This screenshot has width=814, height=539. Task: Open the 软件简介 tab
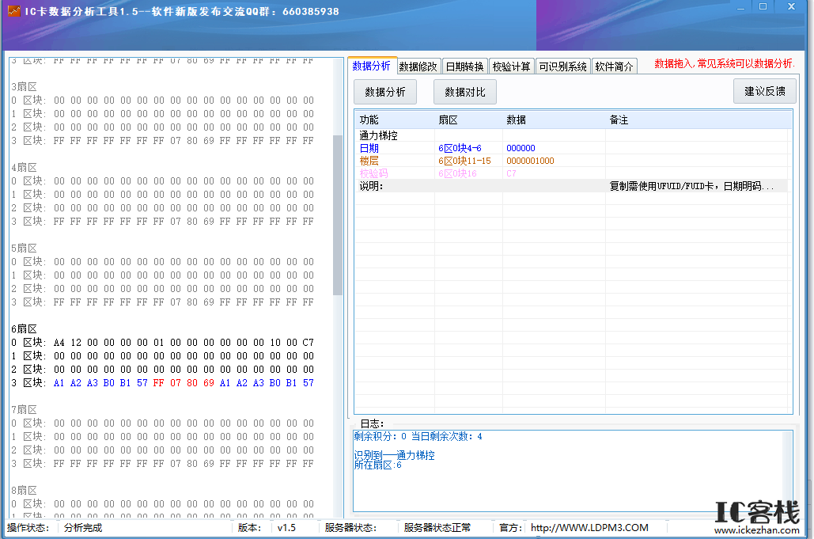tap(614, 66)
